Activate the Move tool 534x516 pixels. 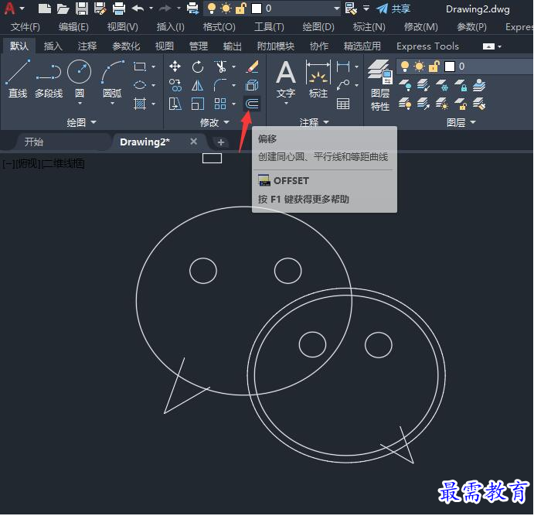[175, 67]
